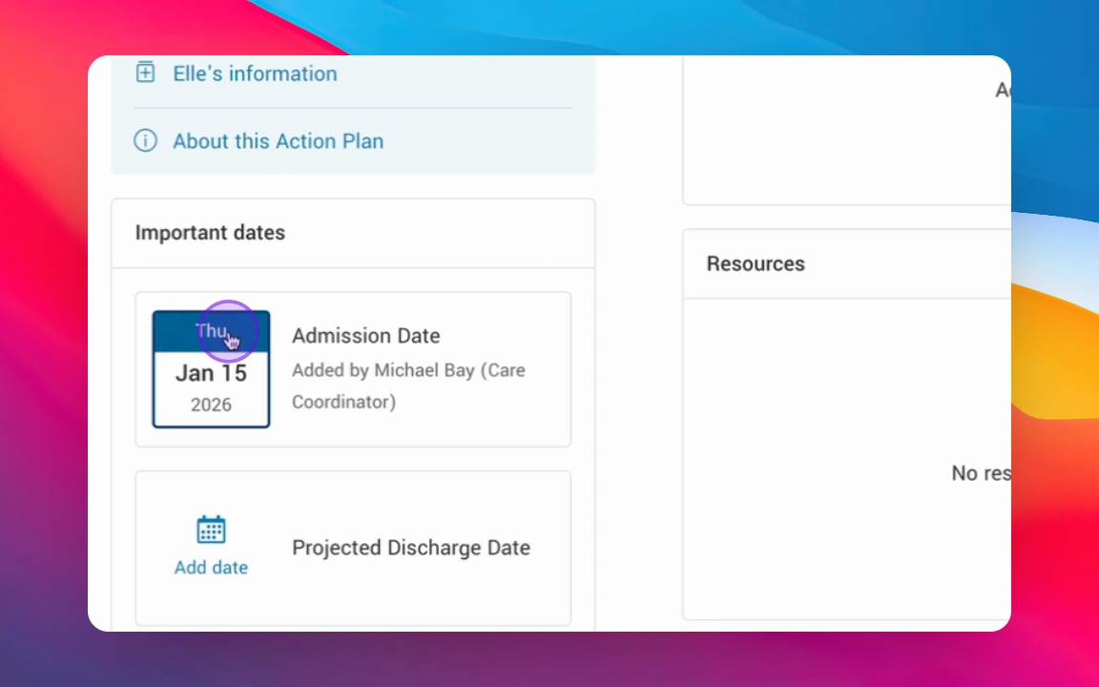
Task: Click empty space right of the Admission Date title
Action: (506, 336)
